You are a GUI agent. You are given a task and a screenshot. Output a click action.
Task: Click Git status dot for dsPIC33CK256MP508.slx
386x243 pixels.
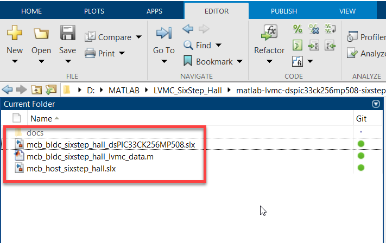click(361, 144)
